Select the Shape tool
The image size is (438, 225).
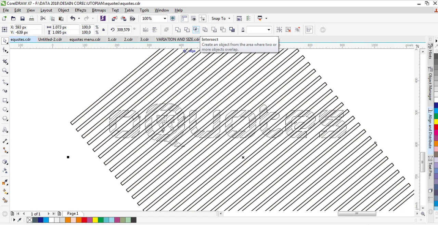tap(5, 51)
